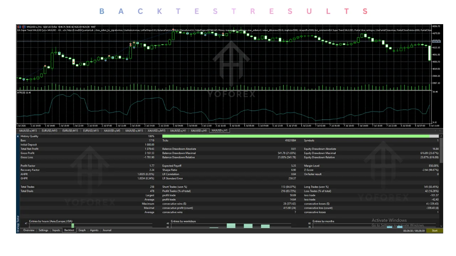456x256 pixels.
Task: Click the value 21.03% (541.78)
Action: pos(287,158)
